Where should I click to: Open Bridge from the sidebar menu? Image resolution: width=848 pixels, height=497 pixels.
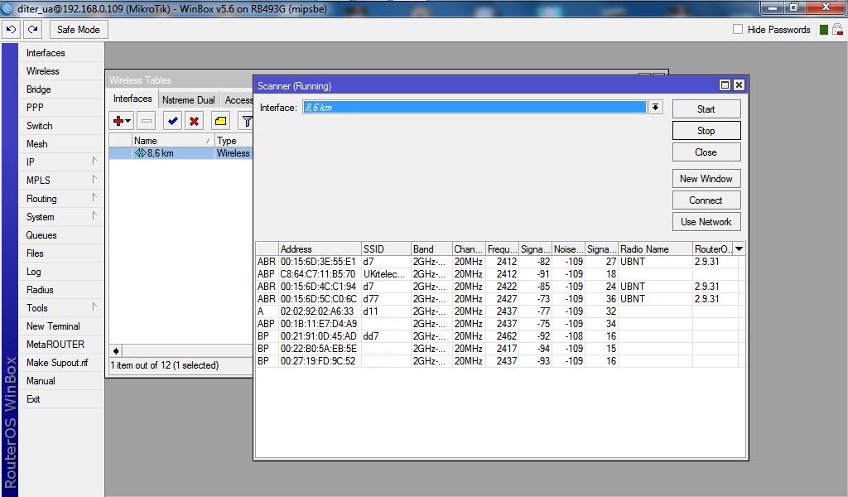click(39, 89)
